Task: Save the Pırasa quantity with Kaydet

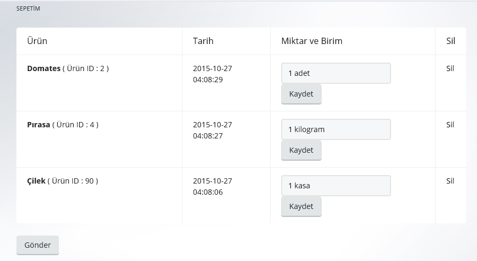Action: click(301, 150)
